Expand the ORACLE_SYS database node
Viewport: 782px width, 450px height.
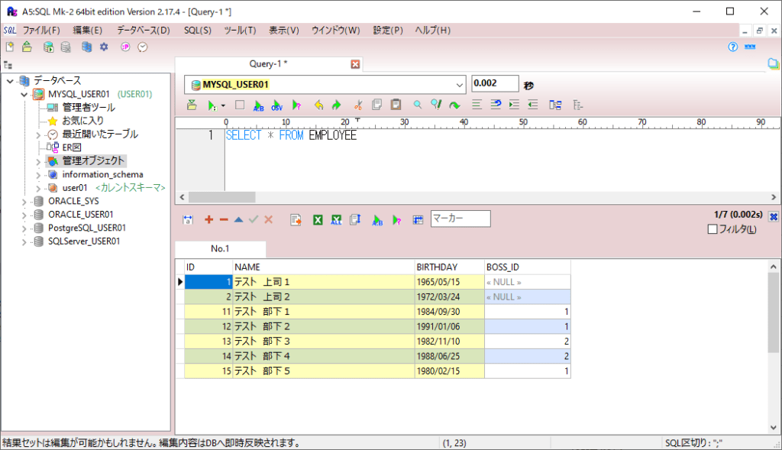coord(25,201)
